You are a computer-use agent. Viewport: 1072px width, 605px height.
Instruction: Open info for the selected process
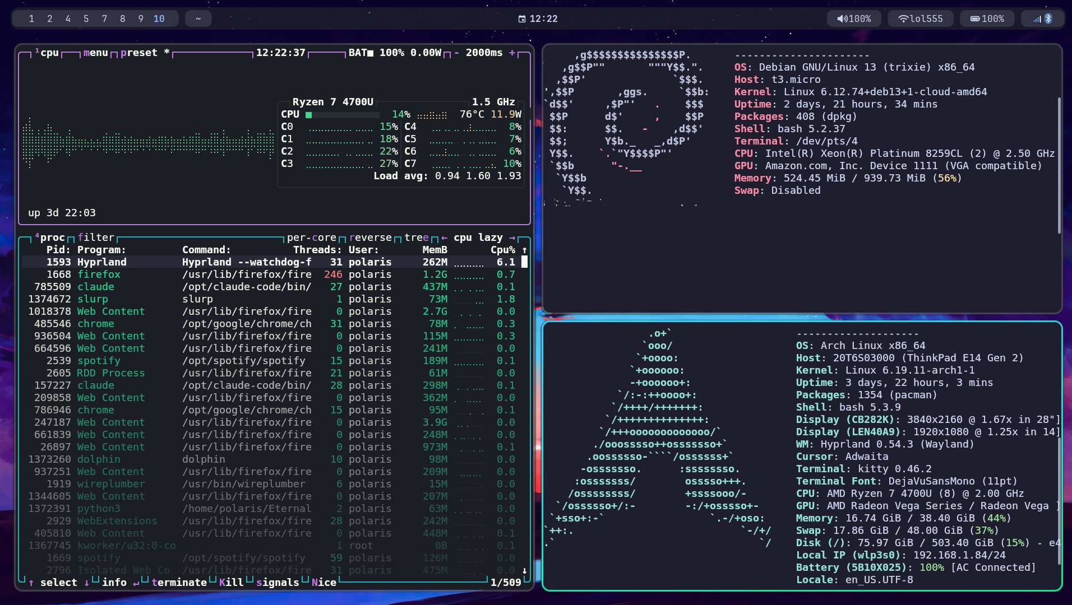coord(121,583)
